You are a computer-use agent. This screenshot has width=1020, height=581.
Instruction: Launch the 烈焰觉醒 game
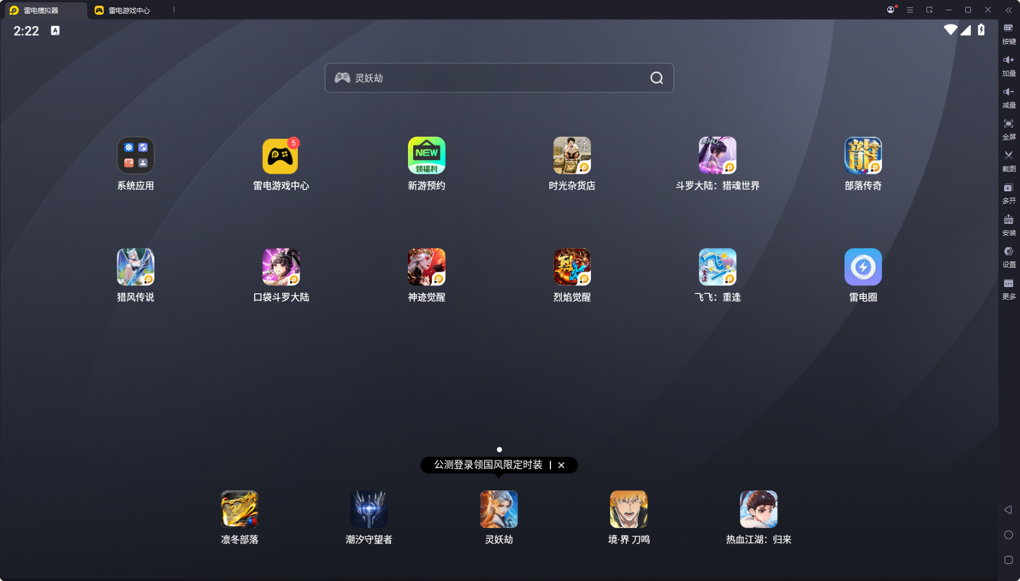point(572,267)
